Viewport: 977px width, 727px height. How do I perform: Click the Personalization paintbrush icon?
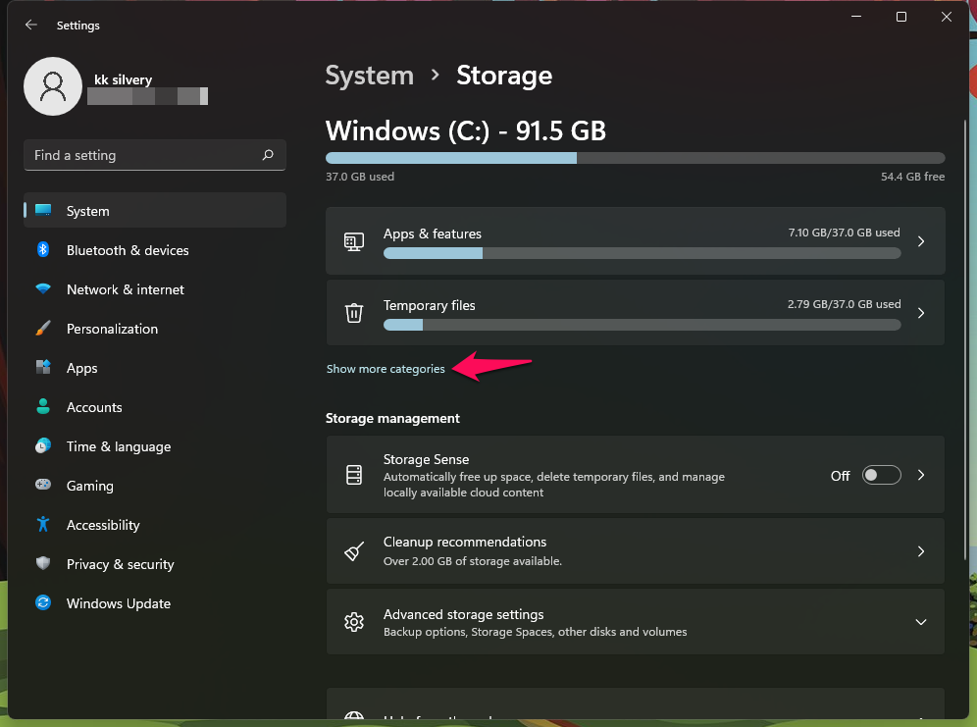43,328
